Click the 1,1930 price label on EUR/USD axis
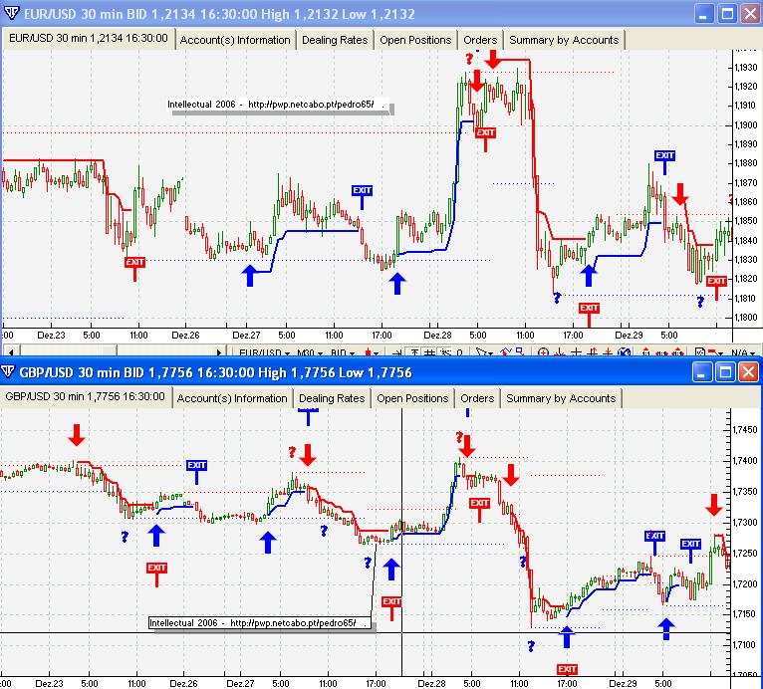Screen dimensions: 763x689 coord(746,67)
